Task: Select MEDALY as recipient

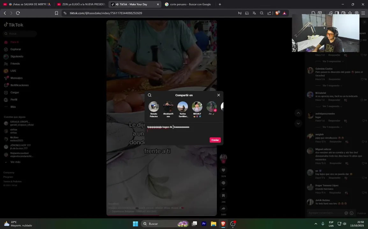Action: tap(197, 109)
